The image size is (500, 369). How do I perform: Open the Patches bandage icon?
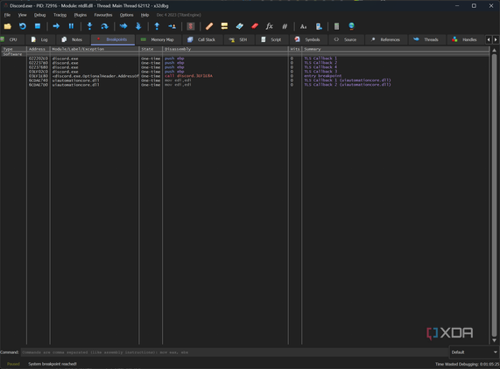point(209,26)
